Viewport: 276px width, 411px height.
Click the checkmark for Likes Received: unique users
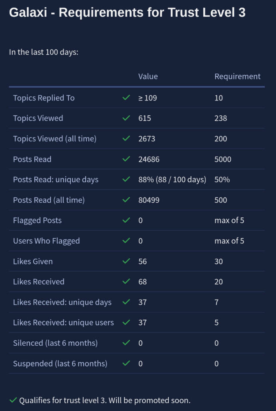[x=126, y=322]
